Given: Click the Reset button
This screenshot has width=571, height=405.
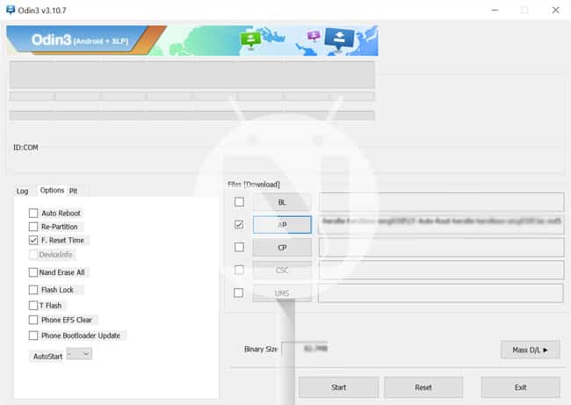Looking at the screenshot, I should [x=423, y=387].
